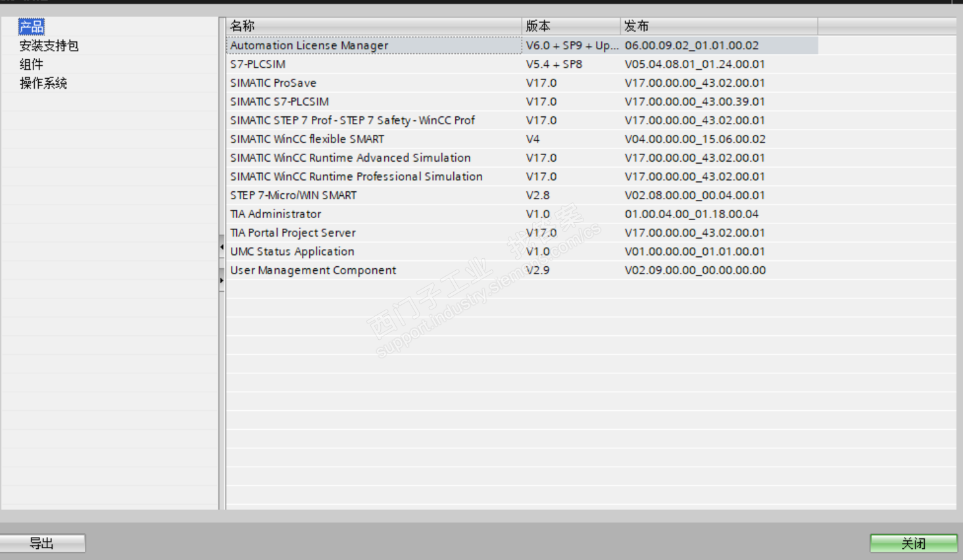The width and height of the screenshot is (963, 560).
Task: Click the 关闭 button
Action: point(914,543)
